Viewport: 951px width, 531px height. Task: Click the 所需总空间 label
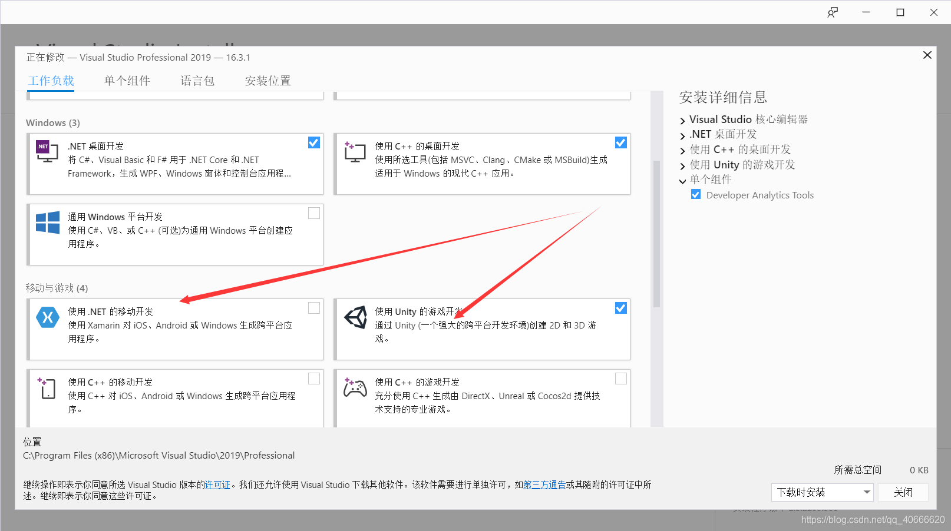[x=858, y=470]
